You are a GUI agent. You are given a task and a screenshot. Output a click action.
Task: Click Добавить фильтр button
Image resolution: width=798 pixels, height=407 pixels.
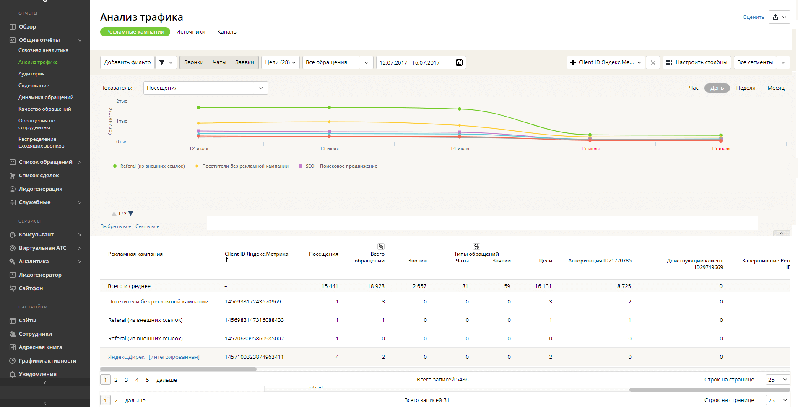click(127, 62)
